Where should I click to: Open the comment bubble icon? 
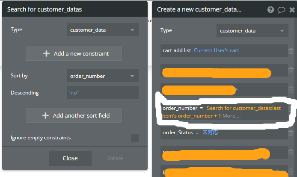(281, 9)
